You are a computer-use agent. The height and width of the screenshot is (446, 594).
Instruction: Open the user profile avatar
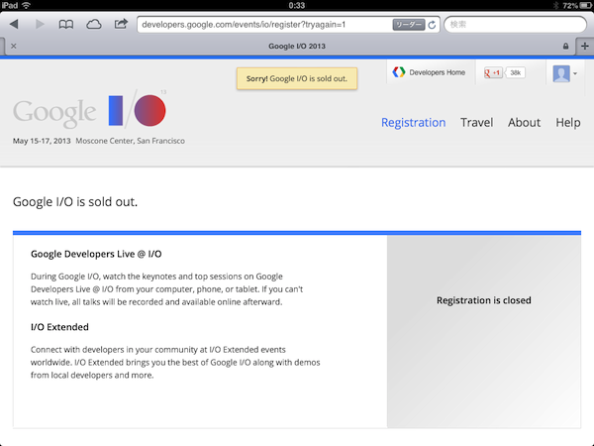click(561, 73)
